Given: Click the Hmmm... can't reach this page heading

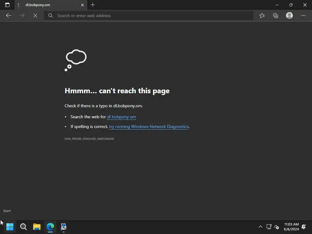Looking at the screenshot, I should tap(117, 91).
